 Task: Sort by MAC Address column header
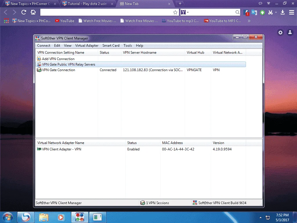pos(185,143)
